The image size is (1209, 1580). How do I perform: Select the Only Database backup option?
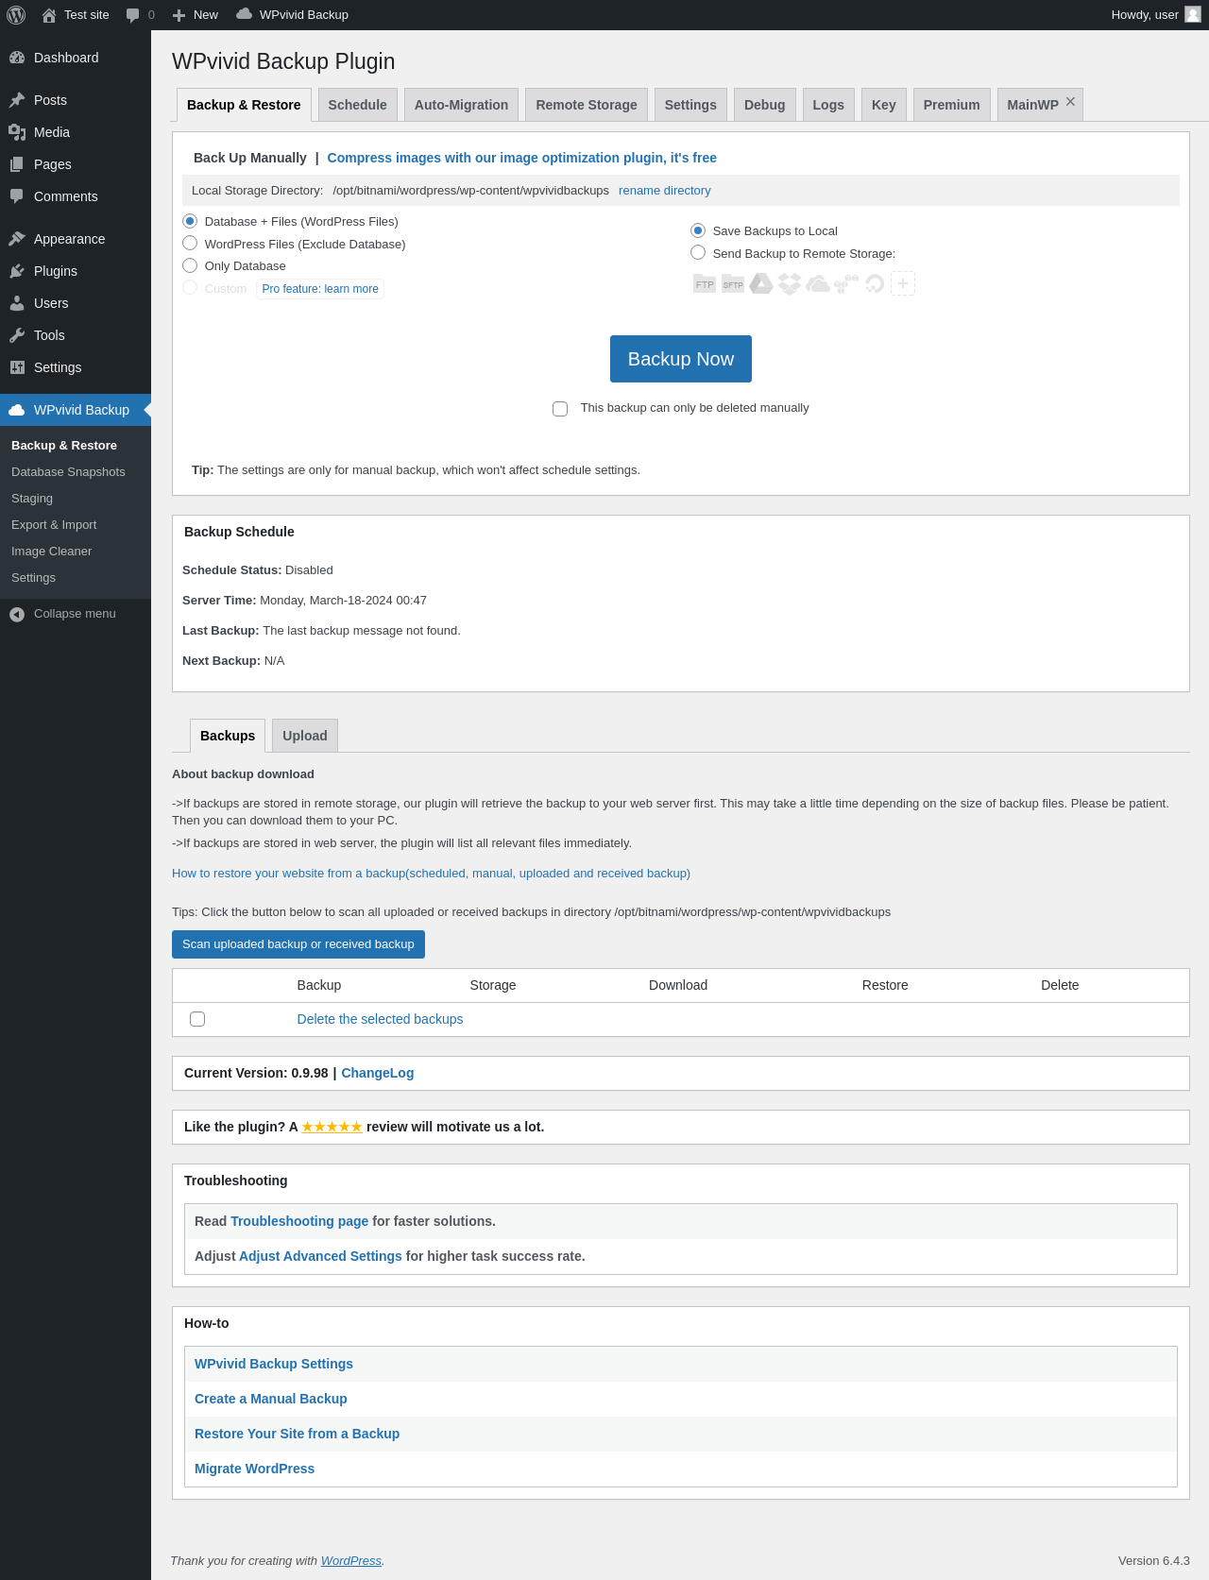click(190, 266)
